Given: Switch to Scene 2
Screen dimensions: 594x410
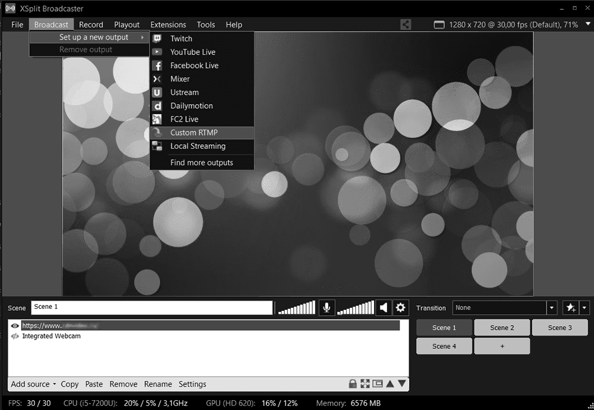Looking at the screenshot, I should (x=501, y=327).
